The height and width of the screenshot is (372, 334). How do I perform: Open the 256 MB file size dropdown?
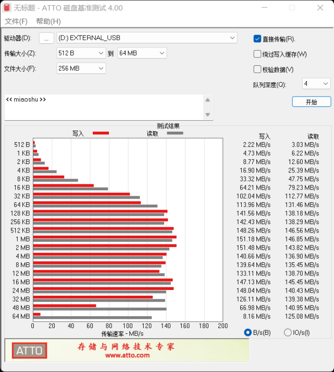point(81,68)
